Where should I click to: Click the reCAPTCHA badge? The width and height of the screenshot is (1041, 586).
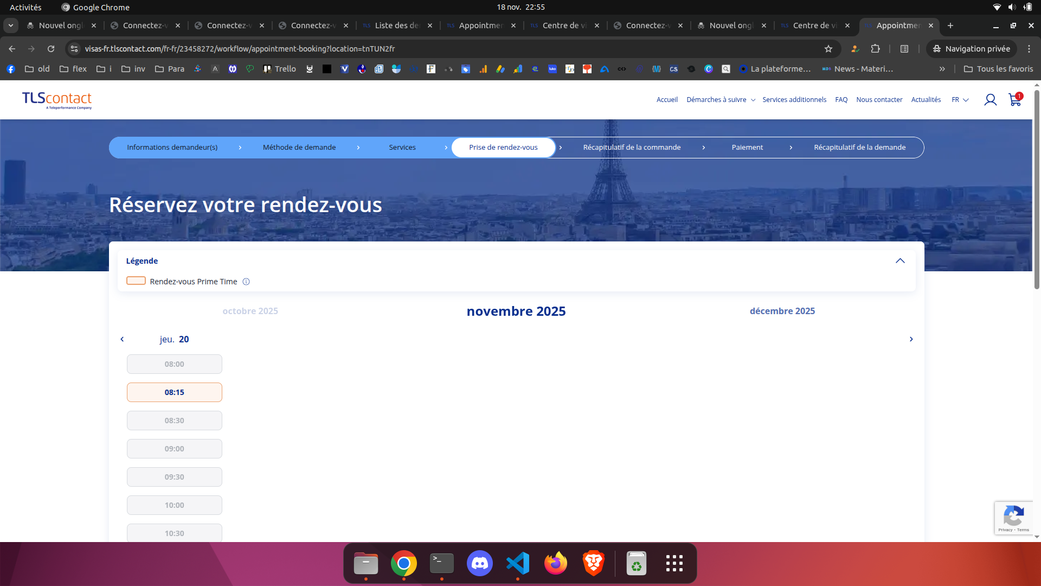tap(1013, 518)
